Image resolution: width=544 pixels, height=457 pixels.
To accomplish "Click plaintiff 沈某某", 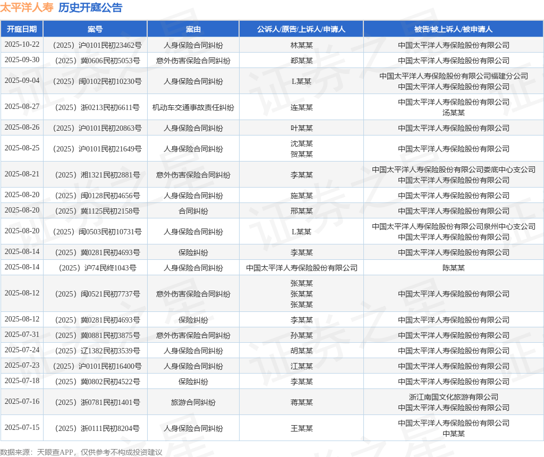I will click(302, 143).
